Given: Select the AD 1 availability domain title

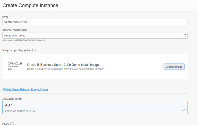Looking at the screenshot, I should pos(9,105).
